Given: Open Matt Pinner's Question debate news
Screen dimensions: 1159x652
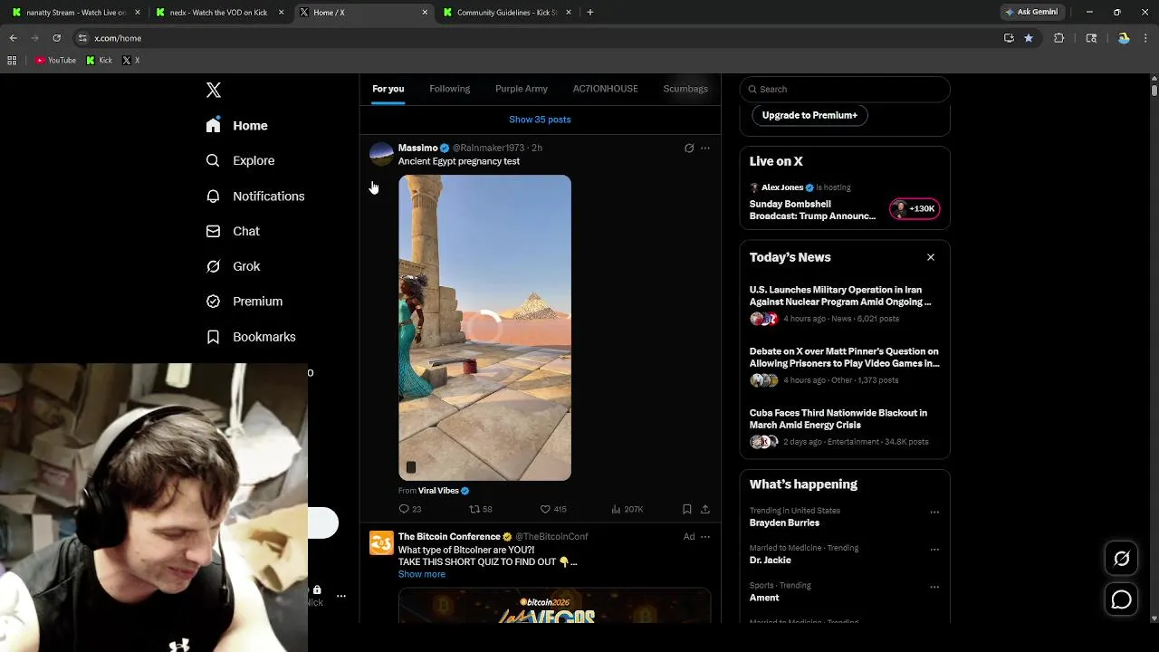Looking at the screenshot, I should [844, 358].
